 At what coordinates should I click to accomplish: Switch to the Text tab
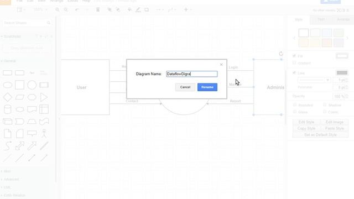pyautogui.click(x=321, y=20)
